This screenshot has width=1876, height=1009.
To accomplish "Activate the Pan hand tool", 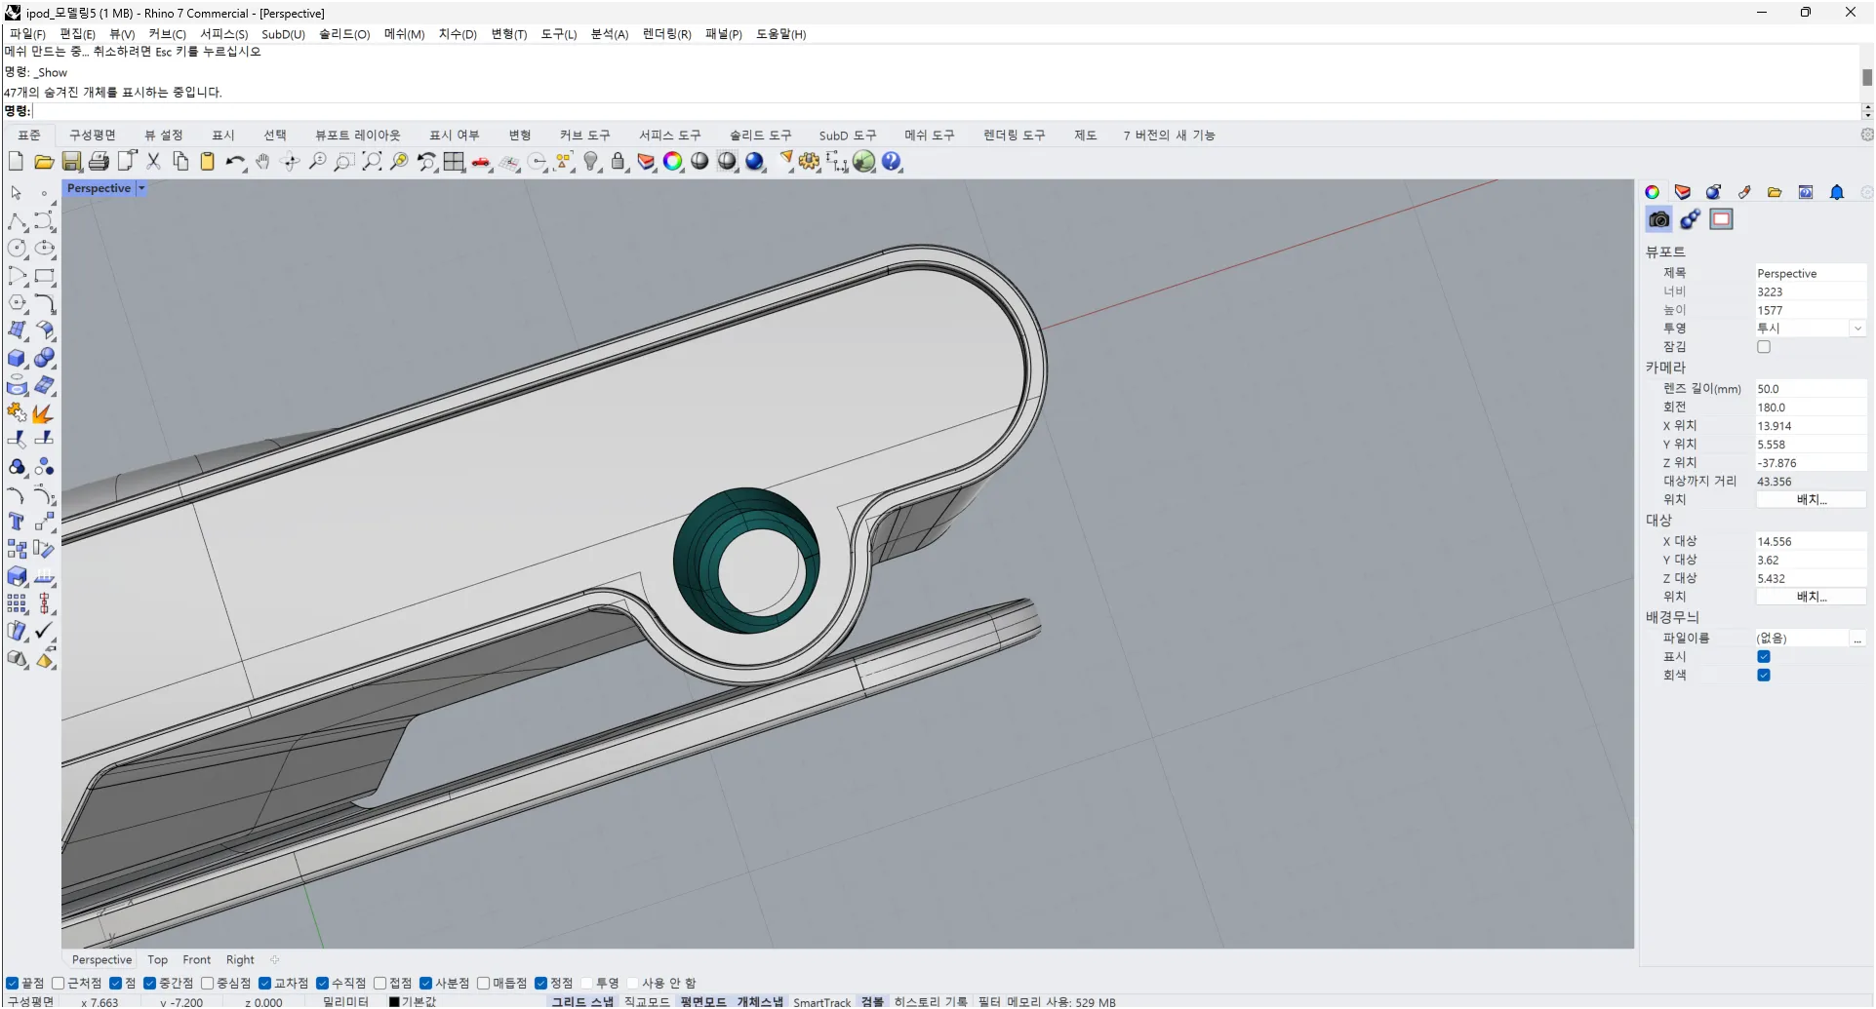I will pyautogui.click(x=261, y=162).
